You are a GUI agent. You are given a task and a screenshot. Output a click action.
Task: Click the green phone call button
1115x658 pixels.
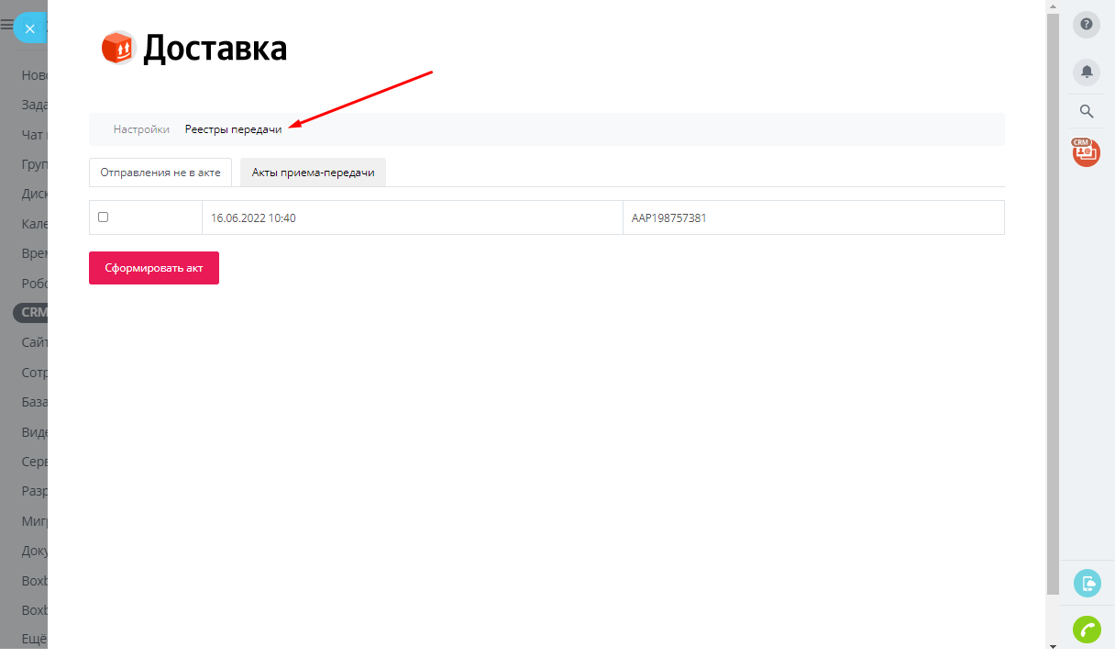pos(1087,630)
